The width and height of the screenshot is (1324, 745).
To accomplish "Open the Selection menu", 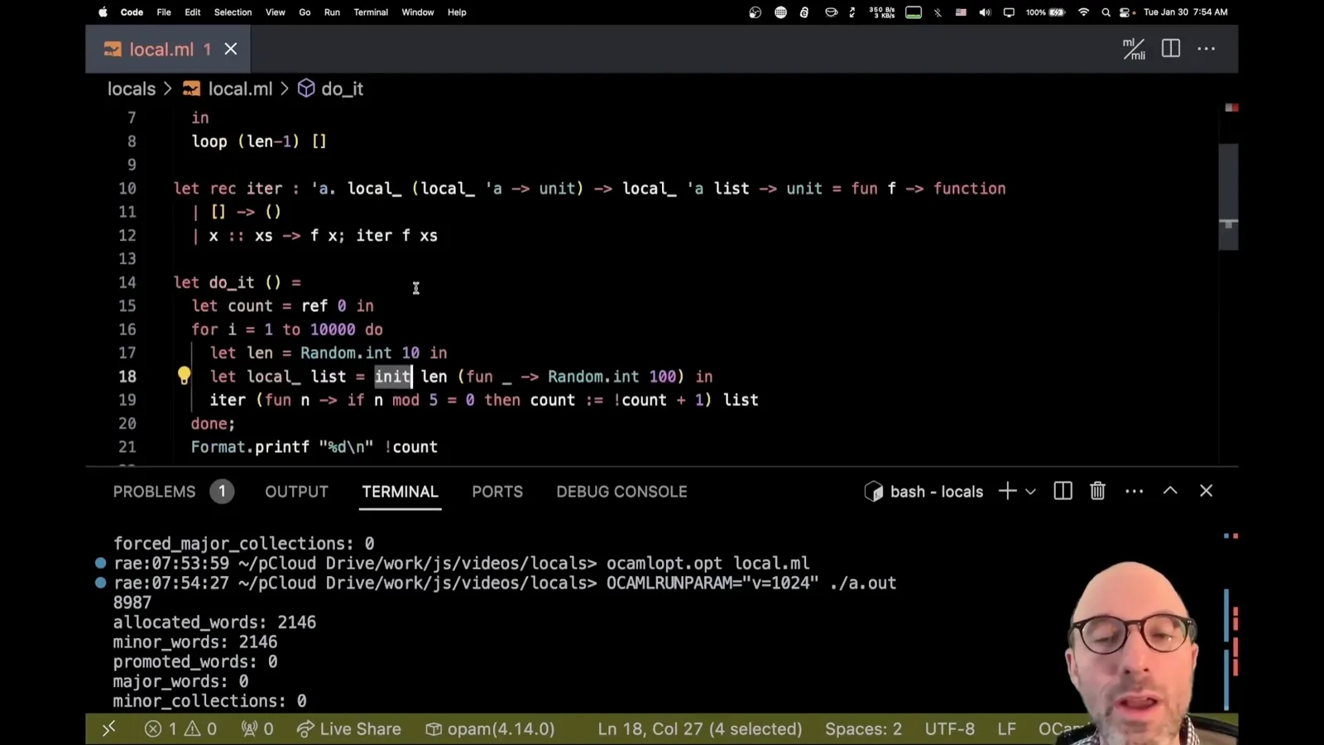I will point(233,12).
